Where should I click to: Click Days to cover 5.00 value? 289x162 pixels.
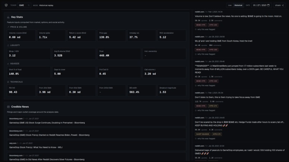[57, 74]
